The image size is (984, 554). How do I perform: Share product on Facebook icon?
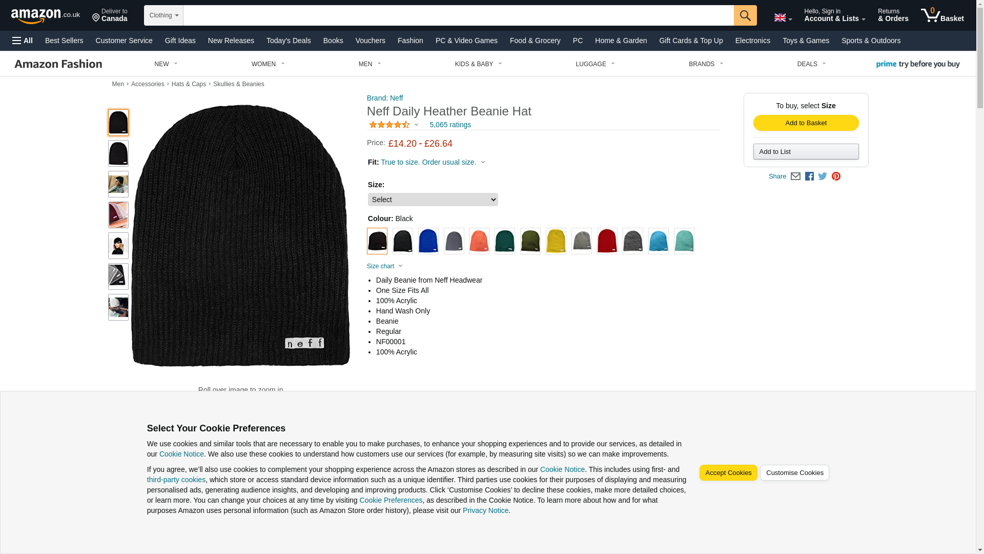pos(809,176)
